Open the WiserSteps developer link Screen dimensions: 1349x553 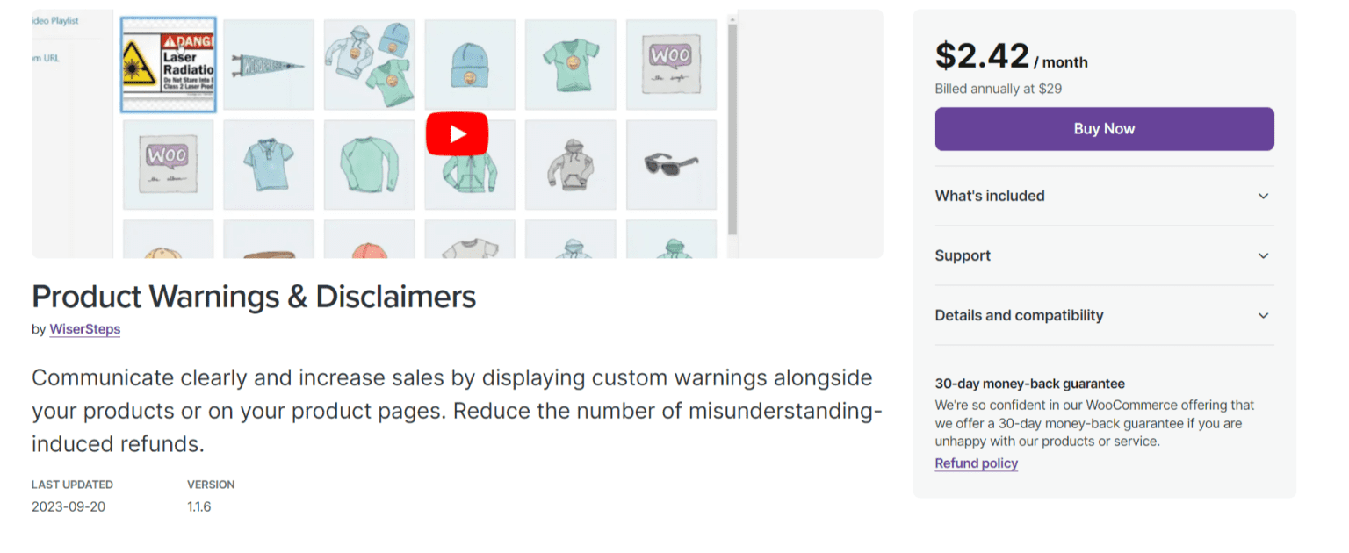tap(84, 329)
